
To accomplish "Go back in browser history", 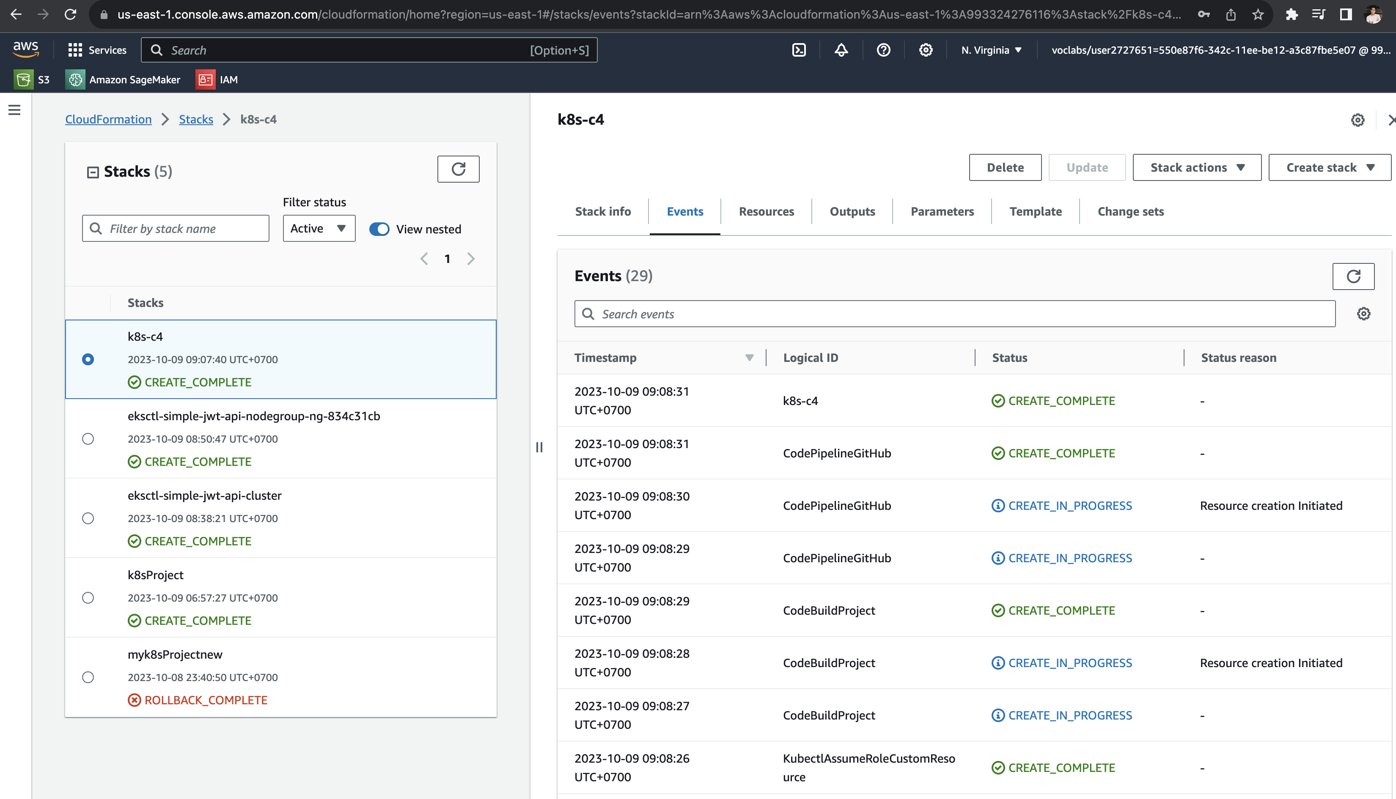I will (x=16, y=14).
